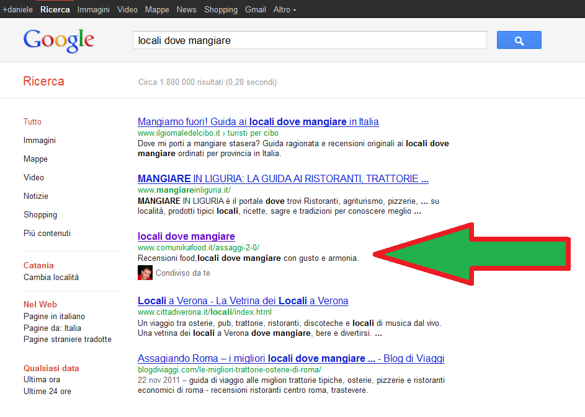Filter results to Ultima ora
The image size is (585, 417).
click(x=42, y=380)
